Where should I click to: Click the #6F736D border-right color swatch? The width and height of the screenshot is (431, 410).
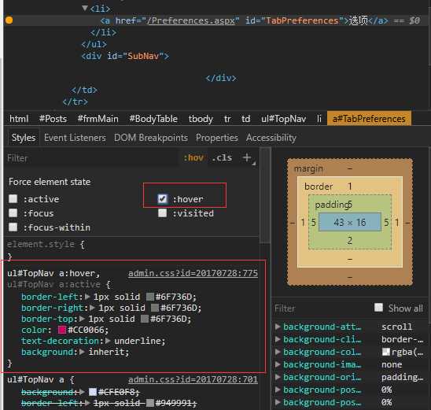[155, 308]
